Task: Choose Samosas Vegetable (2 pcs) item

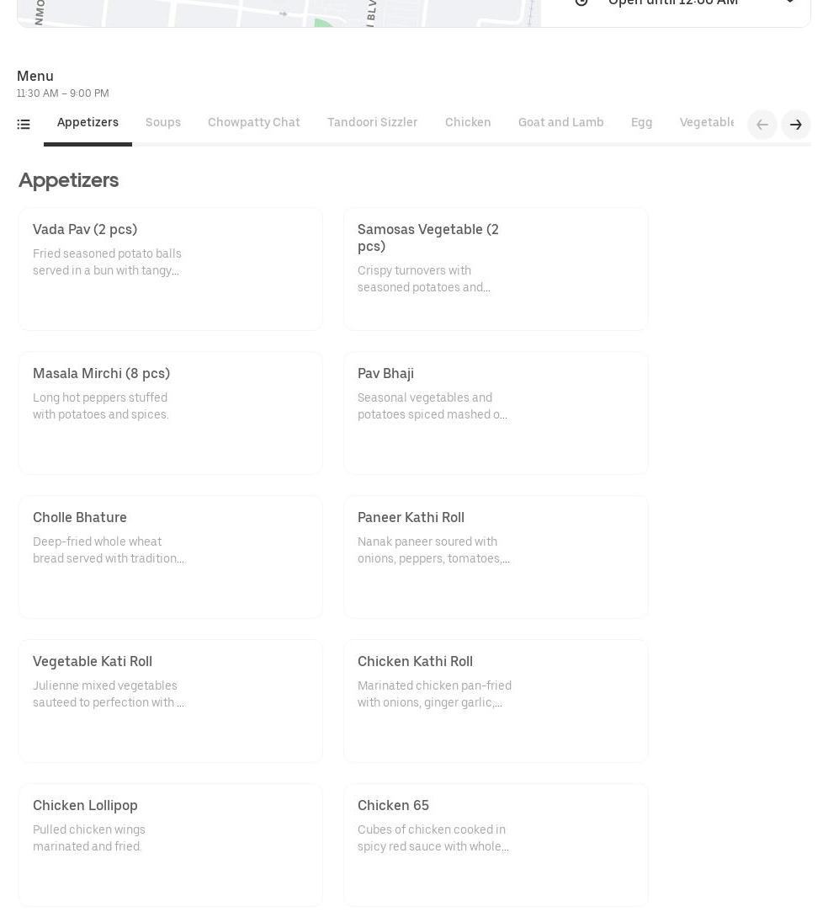Action: click(x=495, y=269)
